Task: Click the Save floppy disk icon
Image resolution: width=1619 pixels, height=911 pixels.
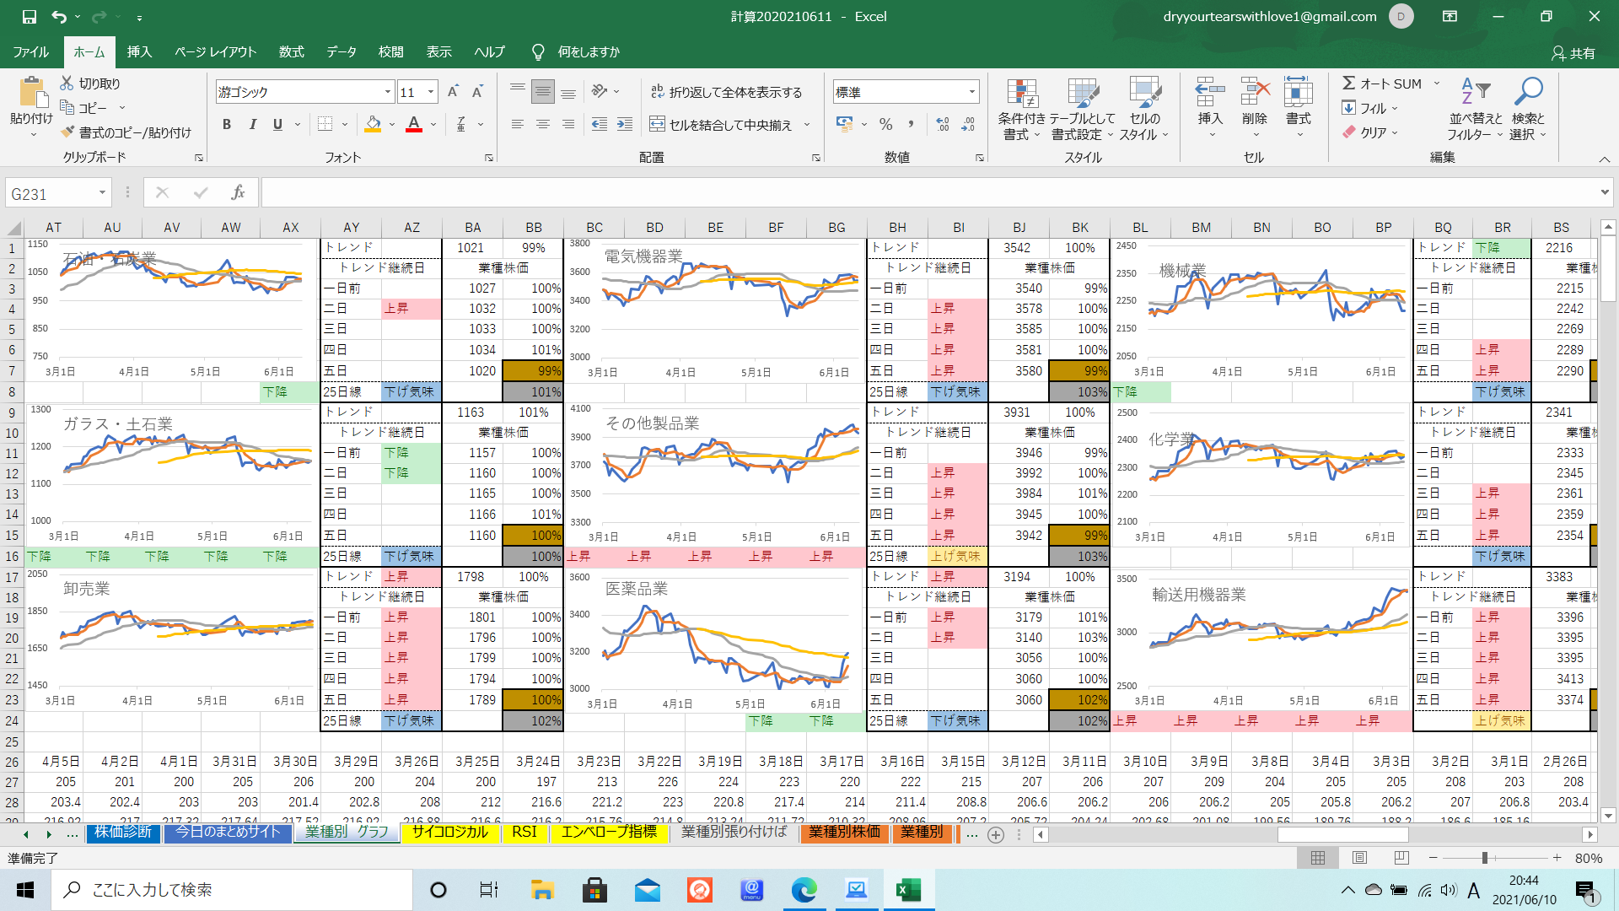Action: point(30,16)
